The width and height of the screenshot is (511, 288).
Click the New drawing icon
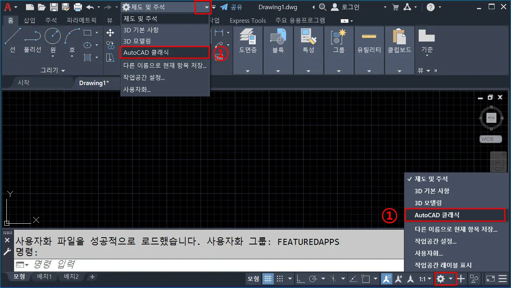click(x=30, y=7)
